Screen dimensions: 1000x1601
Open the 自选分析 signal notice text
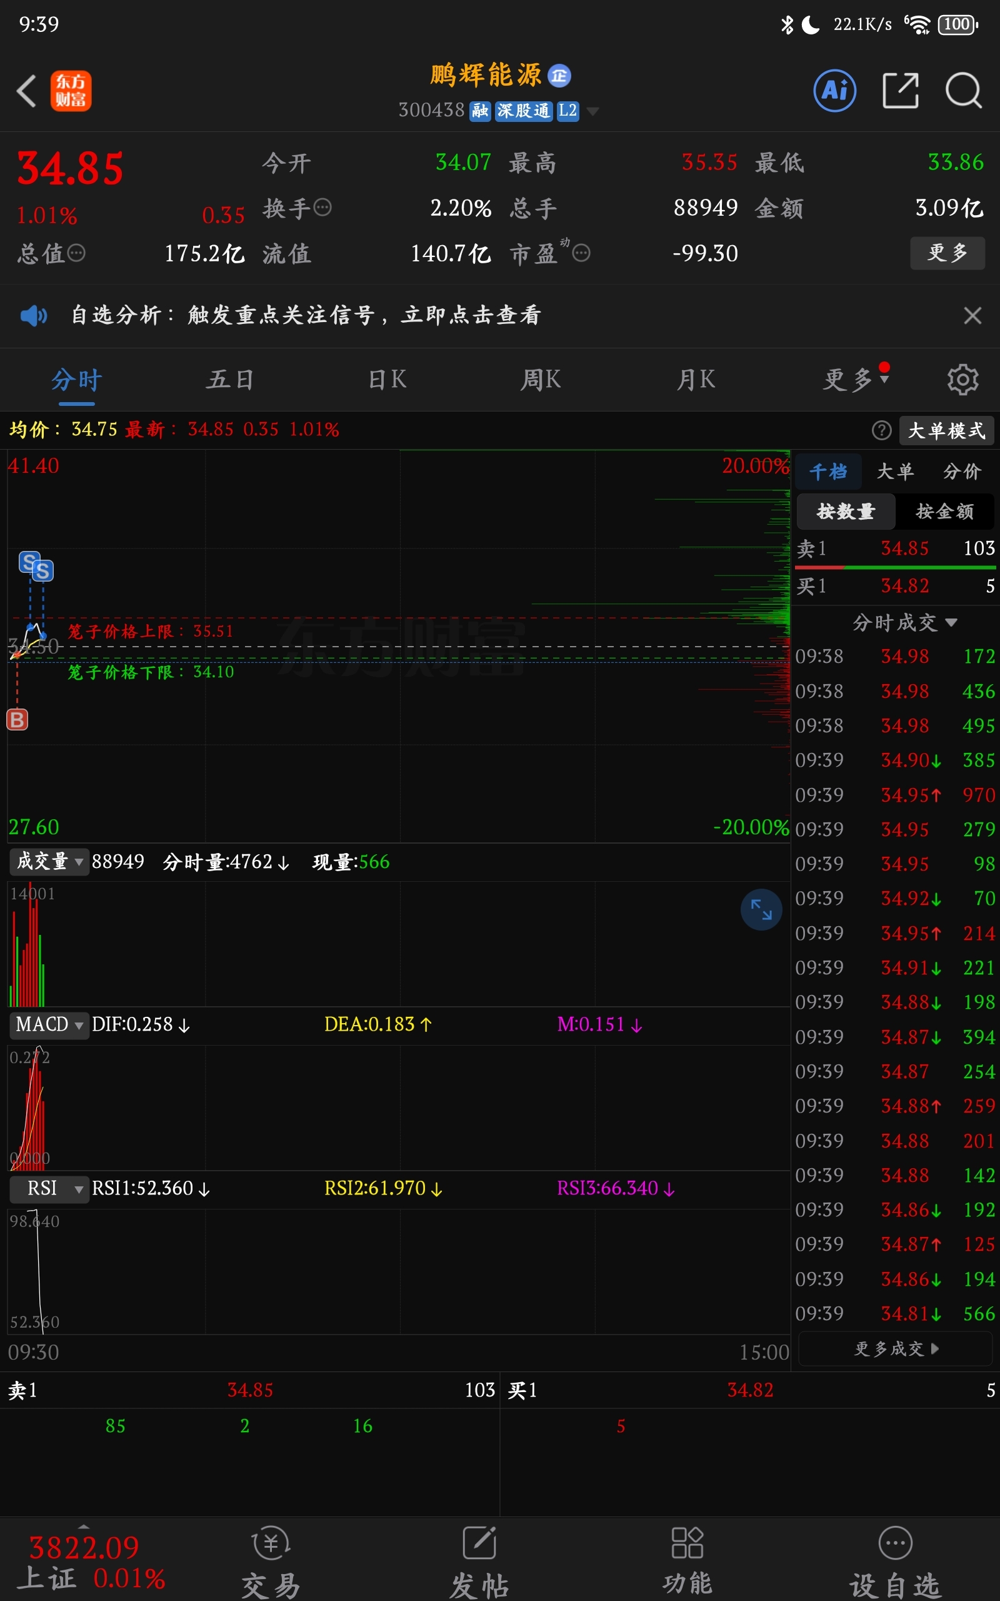click(x=306, y=316)
